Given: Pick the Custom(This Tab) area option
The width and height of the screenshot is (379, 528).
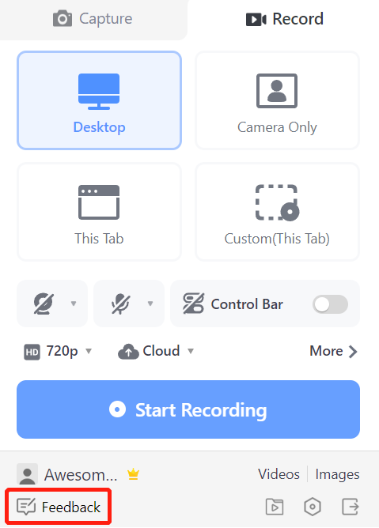Looking at the screenshot, I should (x=277, y=212).
